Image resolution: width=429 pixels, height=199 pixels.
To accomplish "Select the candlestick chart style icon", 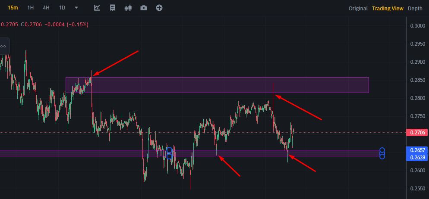I will [x=128, y=8].
